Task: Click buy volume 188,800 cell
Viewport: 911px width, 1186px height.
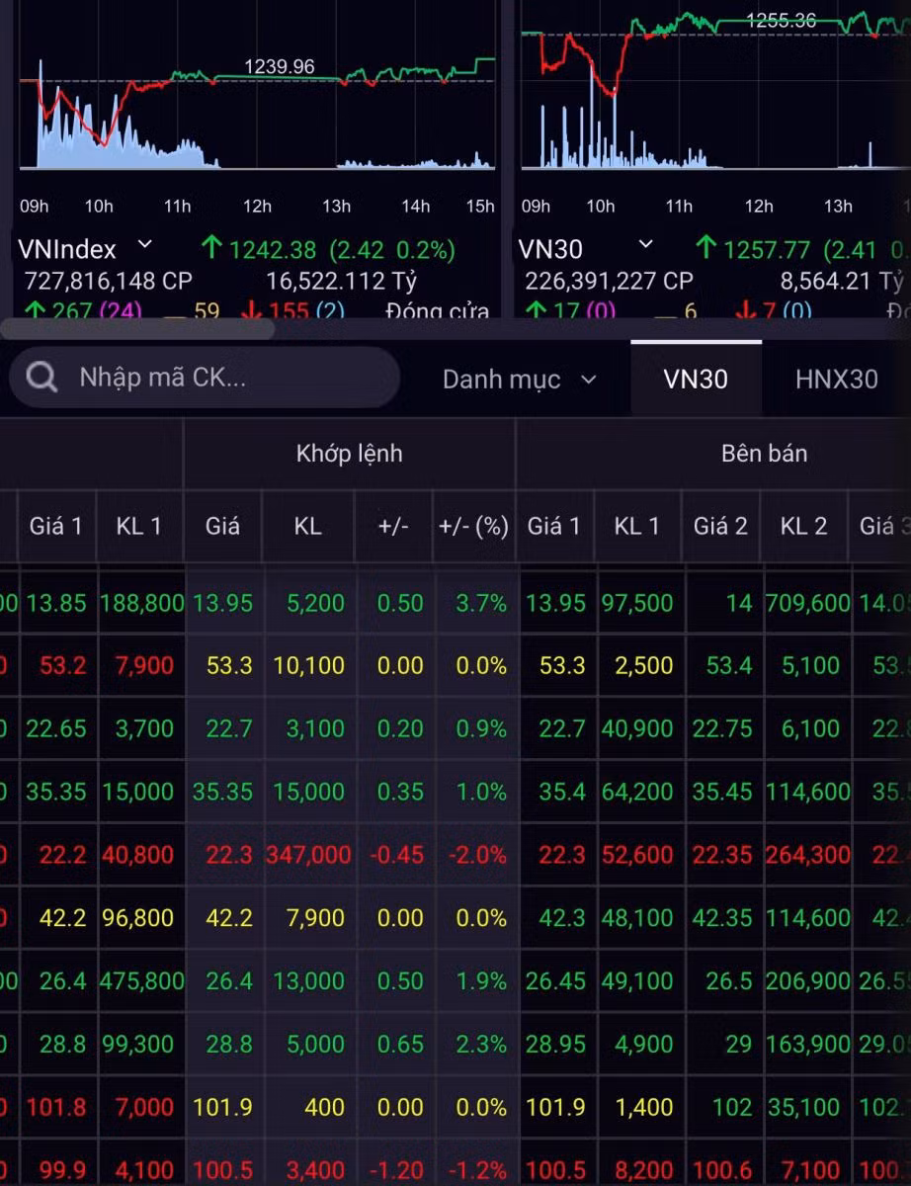Action: click(x=141, y=603)
